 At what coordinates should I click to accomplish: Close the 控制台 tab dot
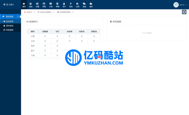[x=35, y=12]
